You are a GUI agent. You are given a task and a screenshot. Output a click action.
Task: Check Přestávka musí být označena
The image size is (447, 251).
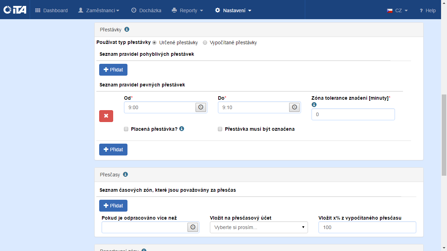click(220, 129)
